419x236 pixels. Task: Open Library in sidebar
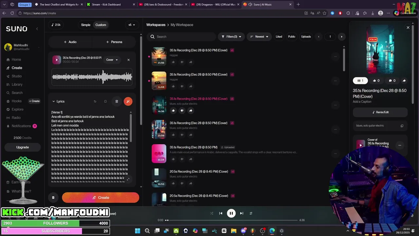(x=17, y=85)
